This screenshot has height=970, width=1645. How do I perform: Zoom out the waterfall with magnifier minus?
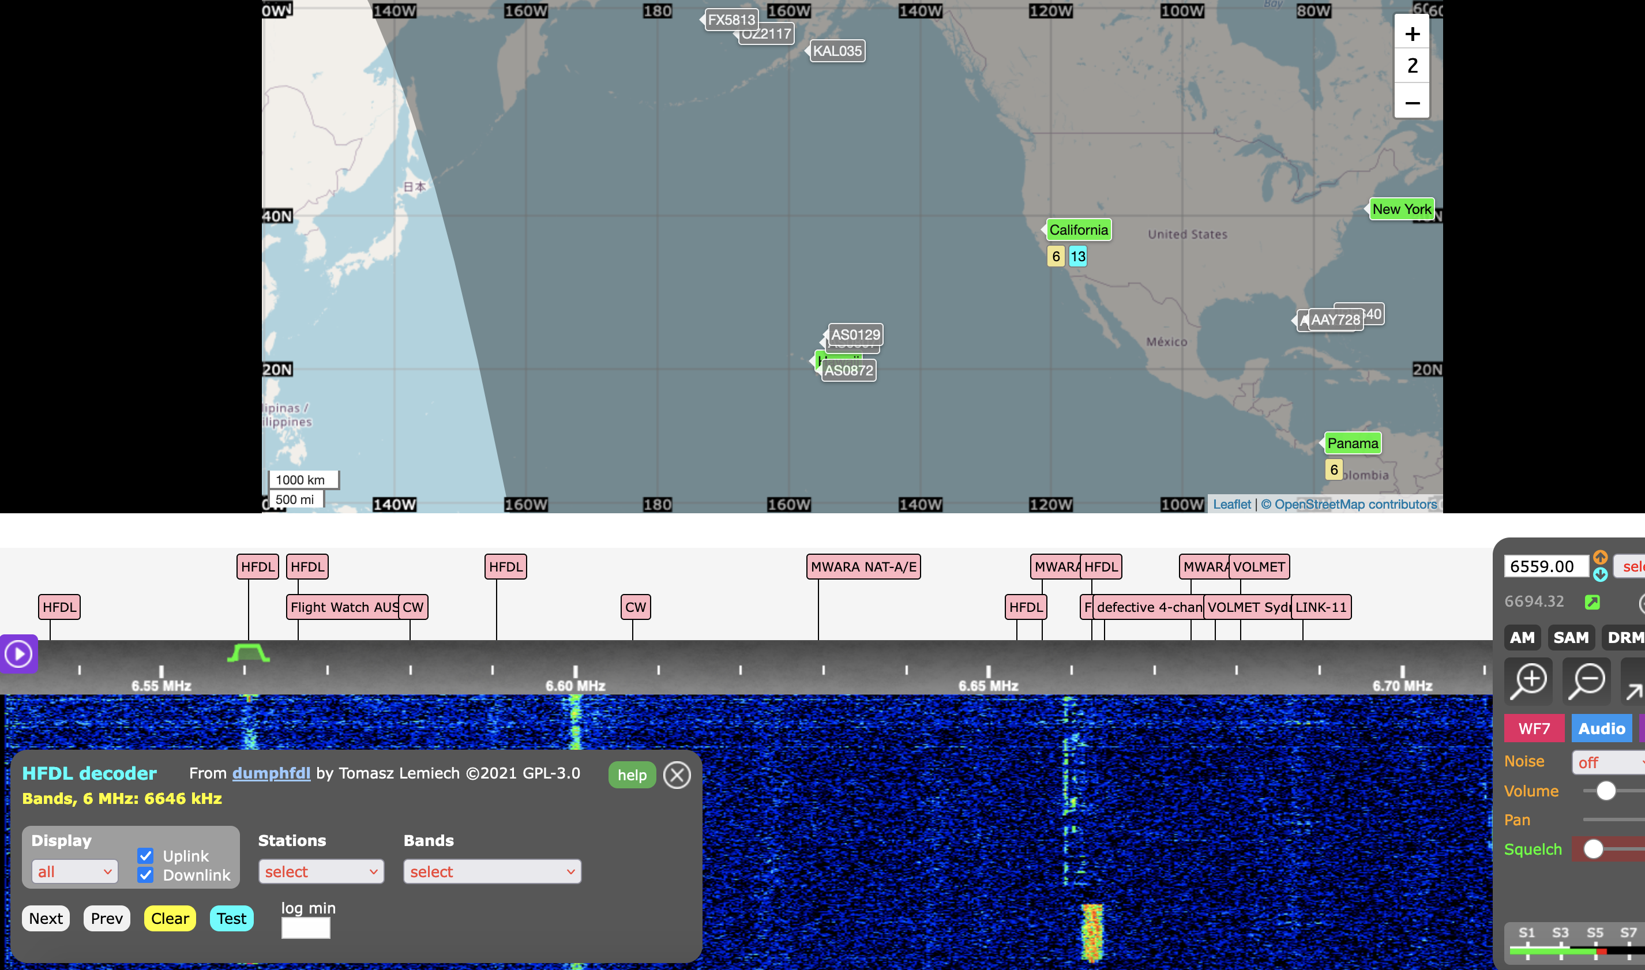coord(1587,680)
